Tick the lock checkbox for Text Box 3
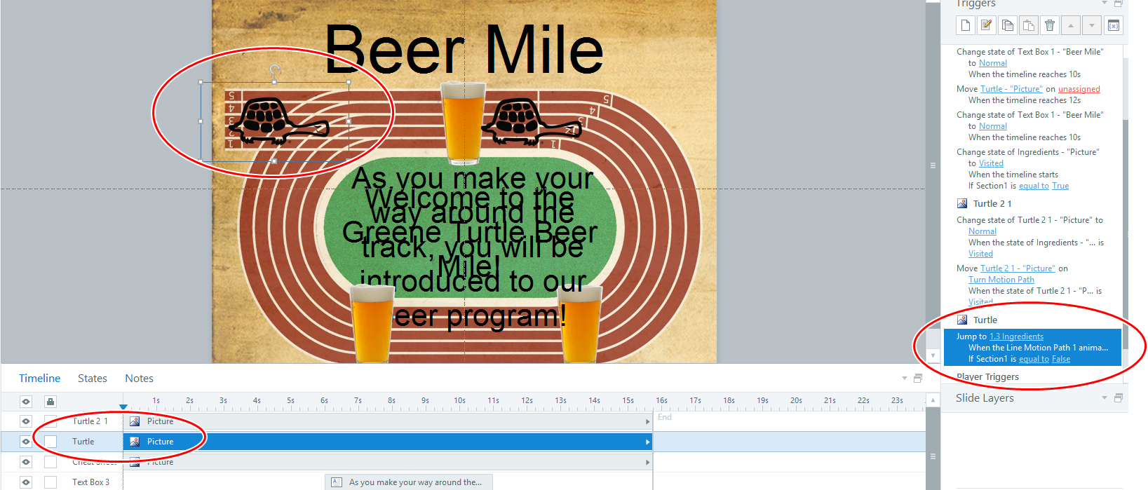This screenshot has height=490, width=1148. pos(50,482)
